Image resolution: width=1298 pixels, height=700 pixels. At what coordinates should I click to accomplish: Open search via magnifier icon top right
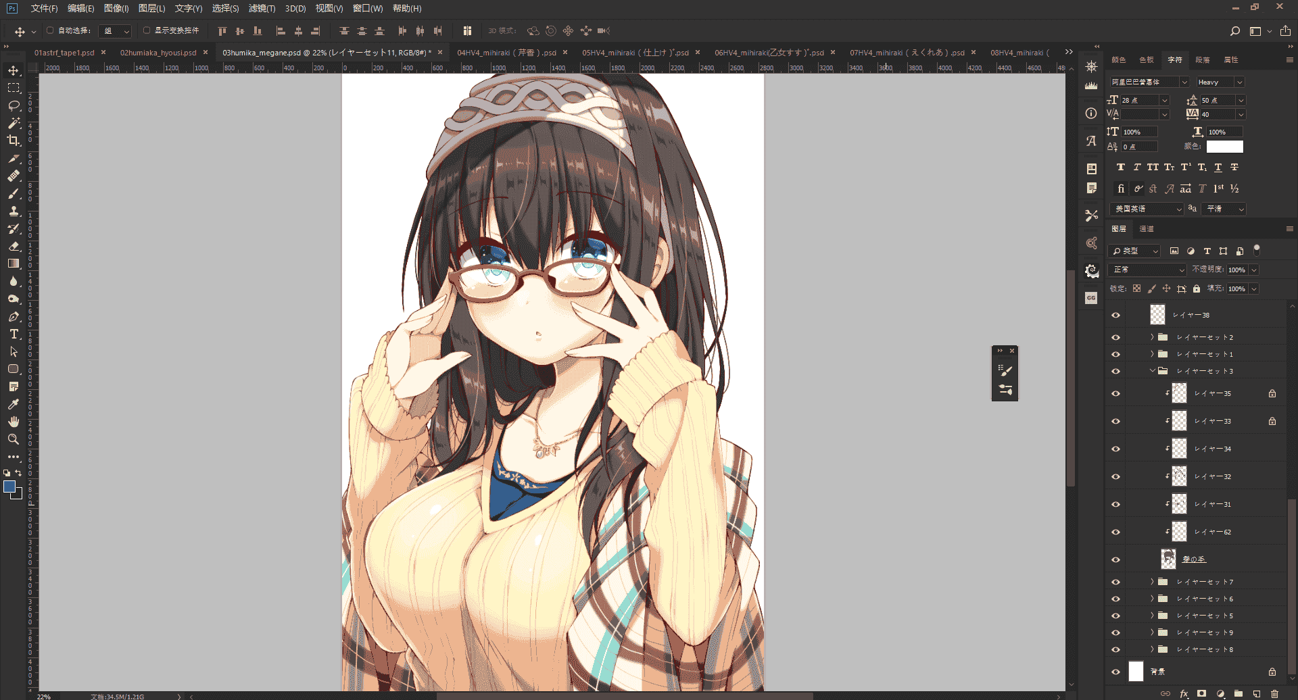coord(1234,31)
